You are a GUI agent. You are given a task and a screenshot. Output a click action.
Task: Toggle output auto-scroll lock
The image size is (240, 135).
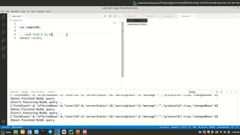click(222, 92)
